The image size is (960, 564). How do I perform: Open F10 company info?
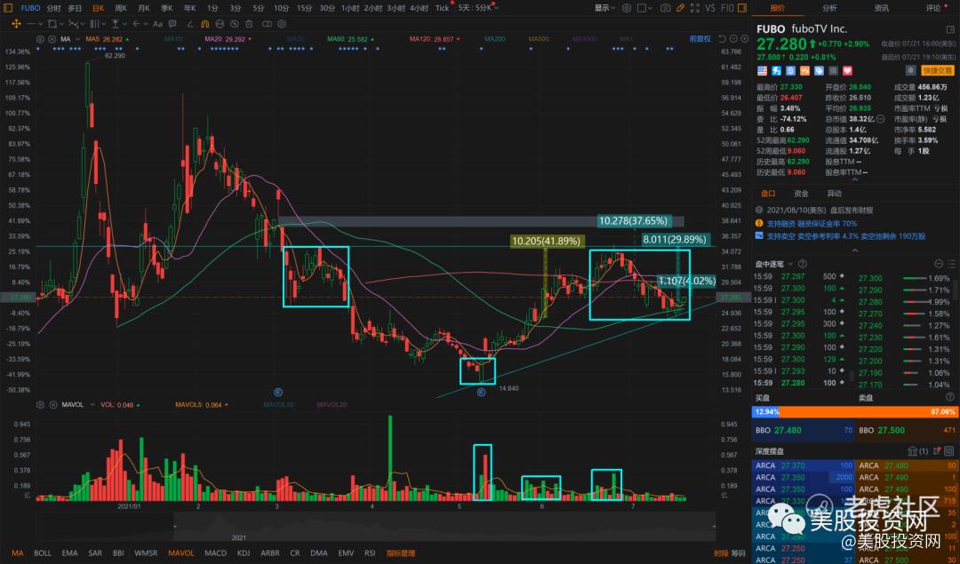[727, 8]
